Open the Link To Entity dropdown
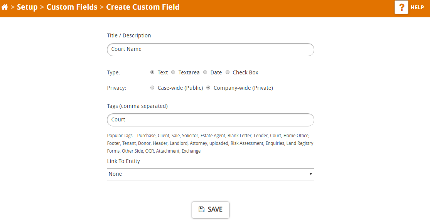Screen dimensions: 430x222 (x=210, y=174)
